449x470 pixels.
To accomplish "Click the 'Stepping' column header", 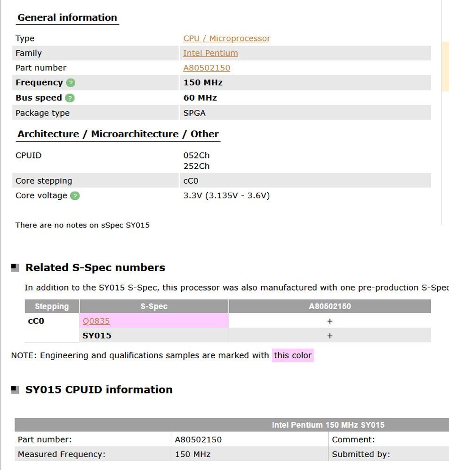I will tap(52, 306).
